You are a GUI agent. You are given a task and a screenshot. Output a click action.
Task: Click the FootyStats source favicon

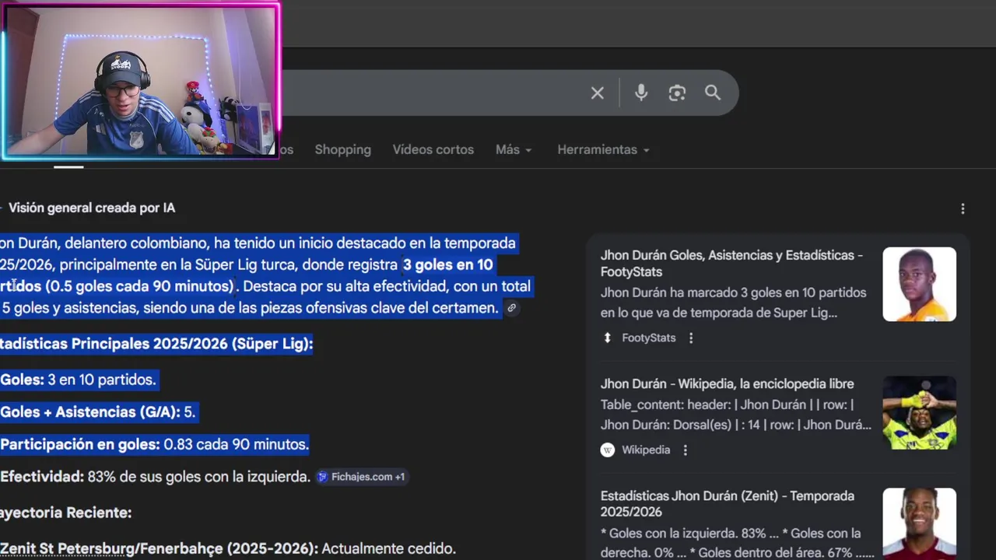pyautogui.click(x=608, y=338)
